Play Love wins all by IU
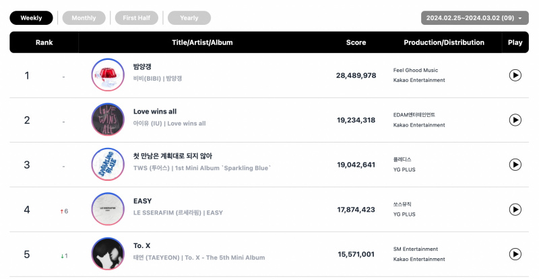Image resolution: width=539 pixels, height=279 pixels. (515, 120)
